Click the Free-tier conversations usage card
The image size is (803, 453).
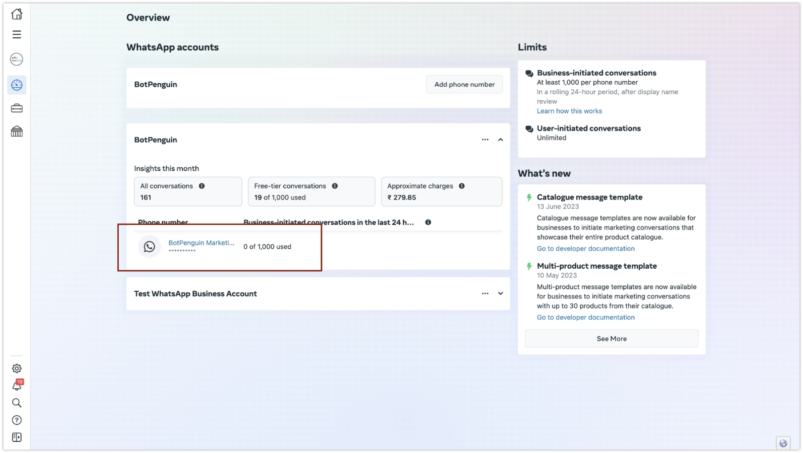click(312, 192)
